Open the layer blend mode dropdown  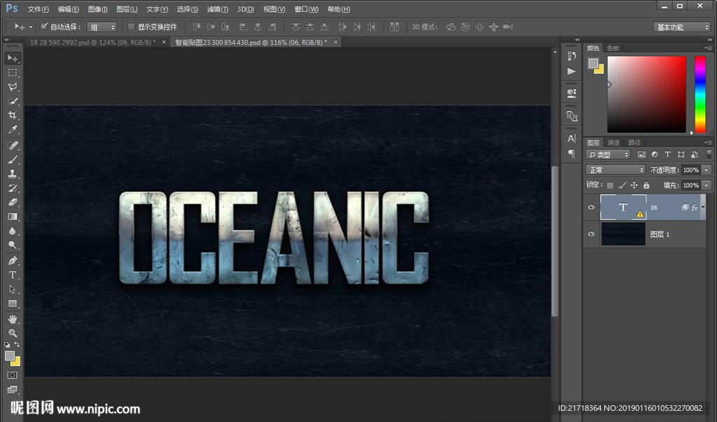(x=615, y=170)
